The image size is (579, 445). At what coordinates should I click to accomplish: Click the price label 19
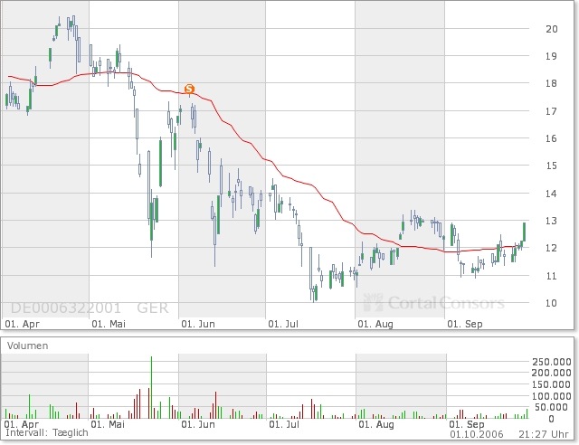551,56
